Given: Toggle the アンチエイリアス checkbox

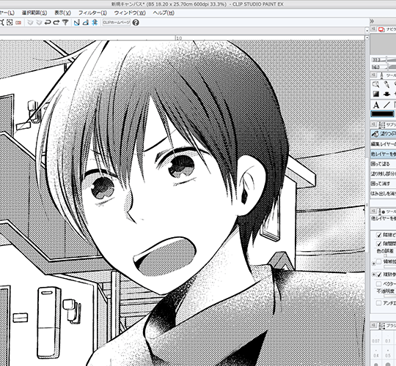Looking at the screenshot, I should coord(378,303).
